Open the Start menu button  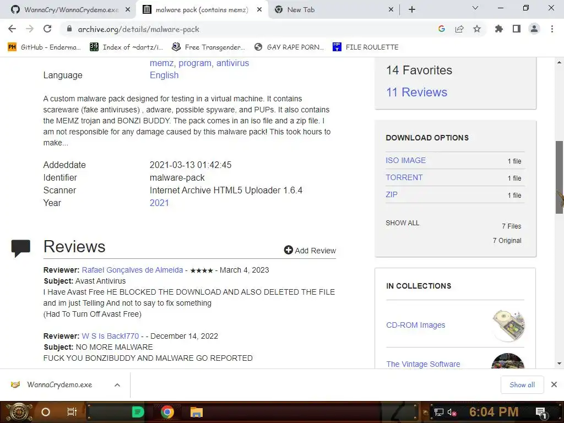click(x=19, y=412)
